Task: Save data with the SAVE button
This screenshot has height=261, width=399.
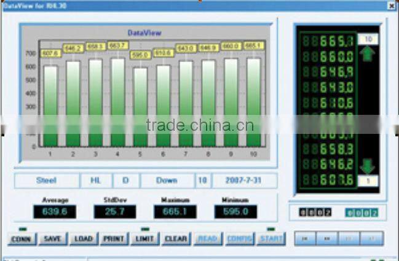Action: 53,238
